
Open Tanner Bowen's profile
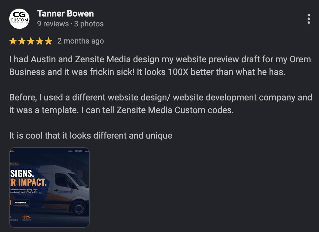65,14
